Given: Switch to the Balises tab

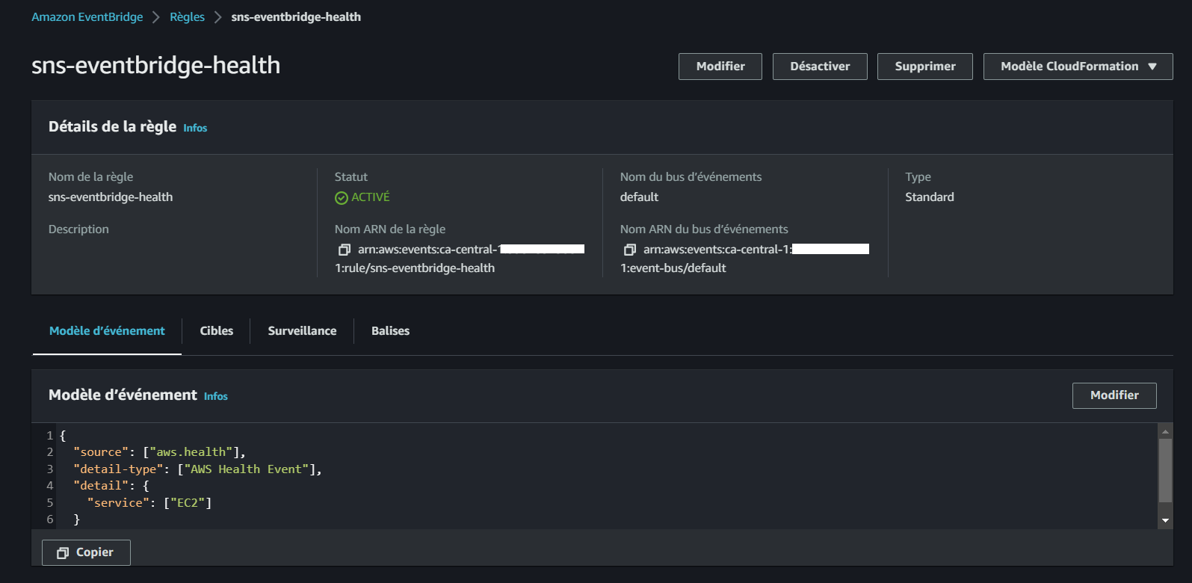Looking at the screenshot, I should point(390,330).
